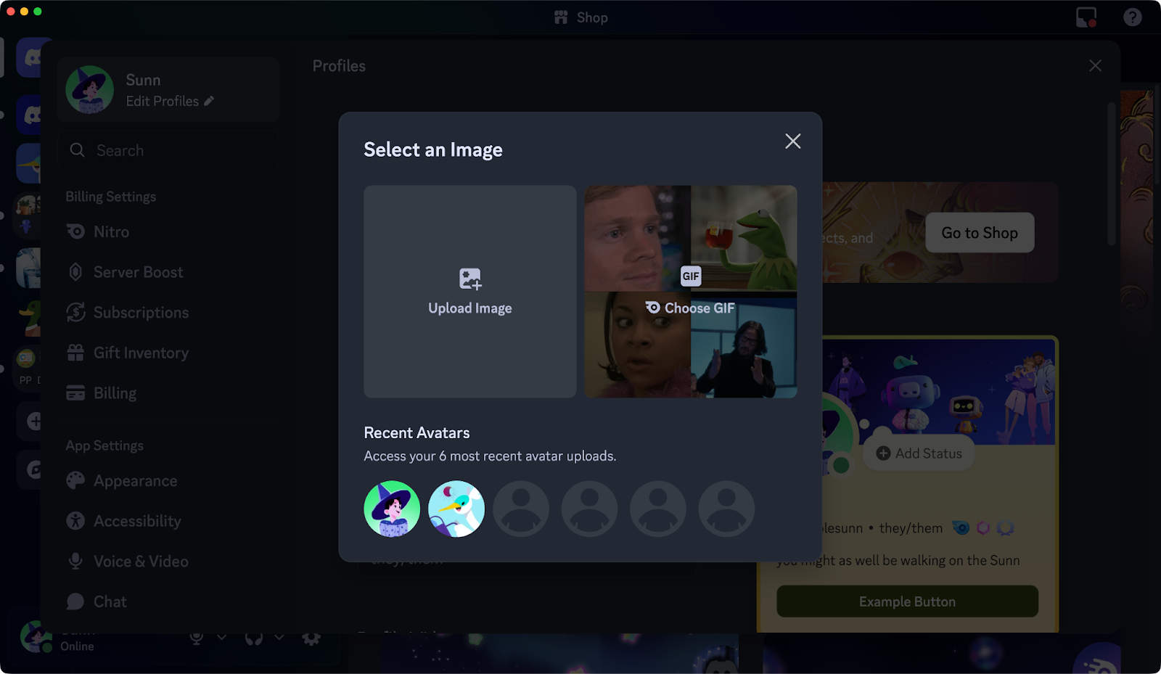Open user settings gear icon
1161x674 pixels.
pyautogui.click(x=311, y=637)
